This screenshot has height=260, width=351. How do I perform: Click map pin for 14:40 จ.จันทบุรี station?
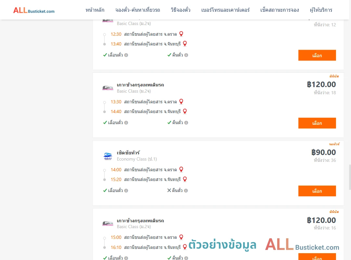185,111
